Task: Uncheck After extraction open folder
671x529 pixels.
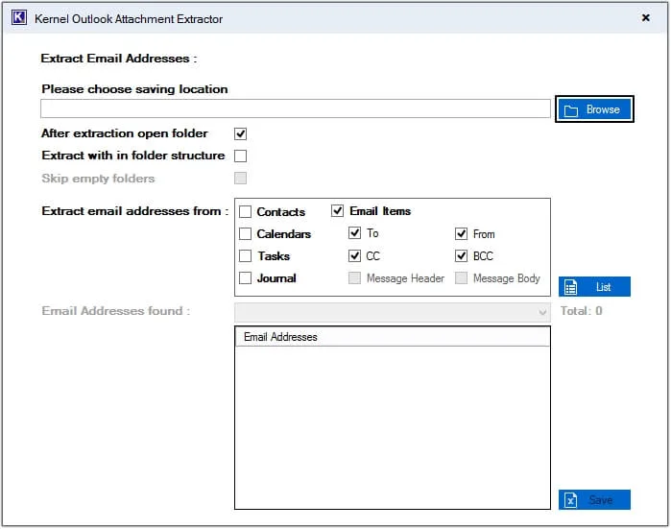Action: coord(241,134)
